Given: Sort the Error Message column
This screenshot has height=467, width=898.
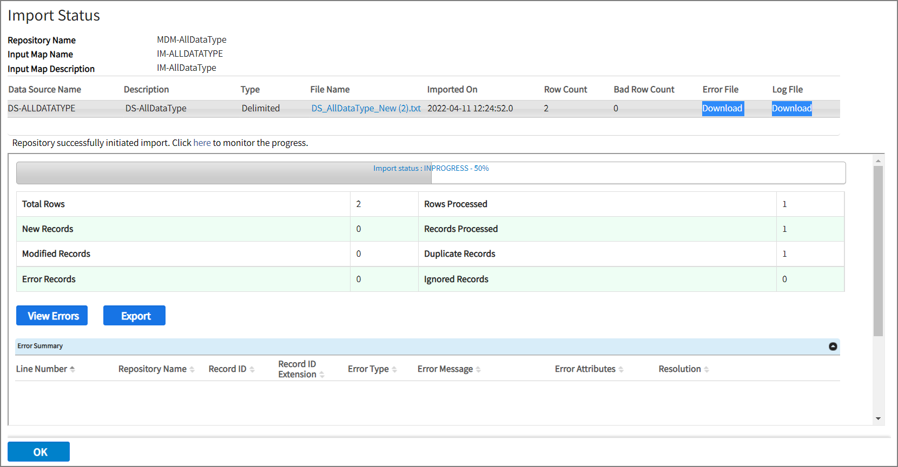Looking at the screenshot, I should [x=478, y=370].
